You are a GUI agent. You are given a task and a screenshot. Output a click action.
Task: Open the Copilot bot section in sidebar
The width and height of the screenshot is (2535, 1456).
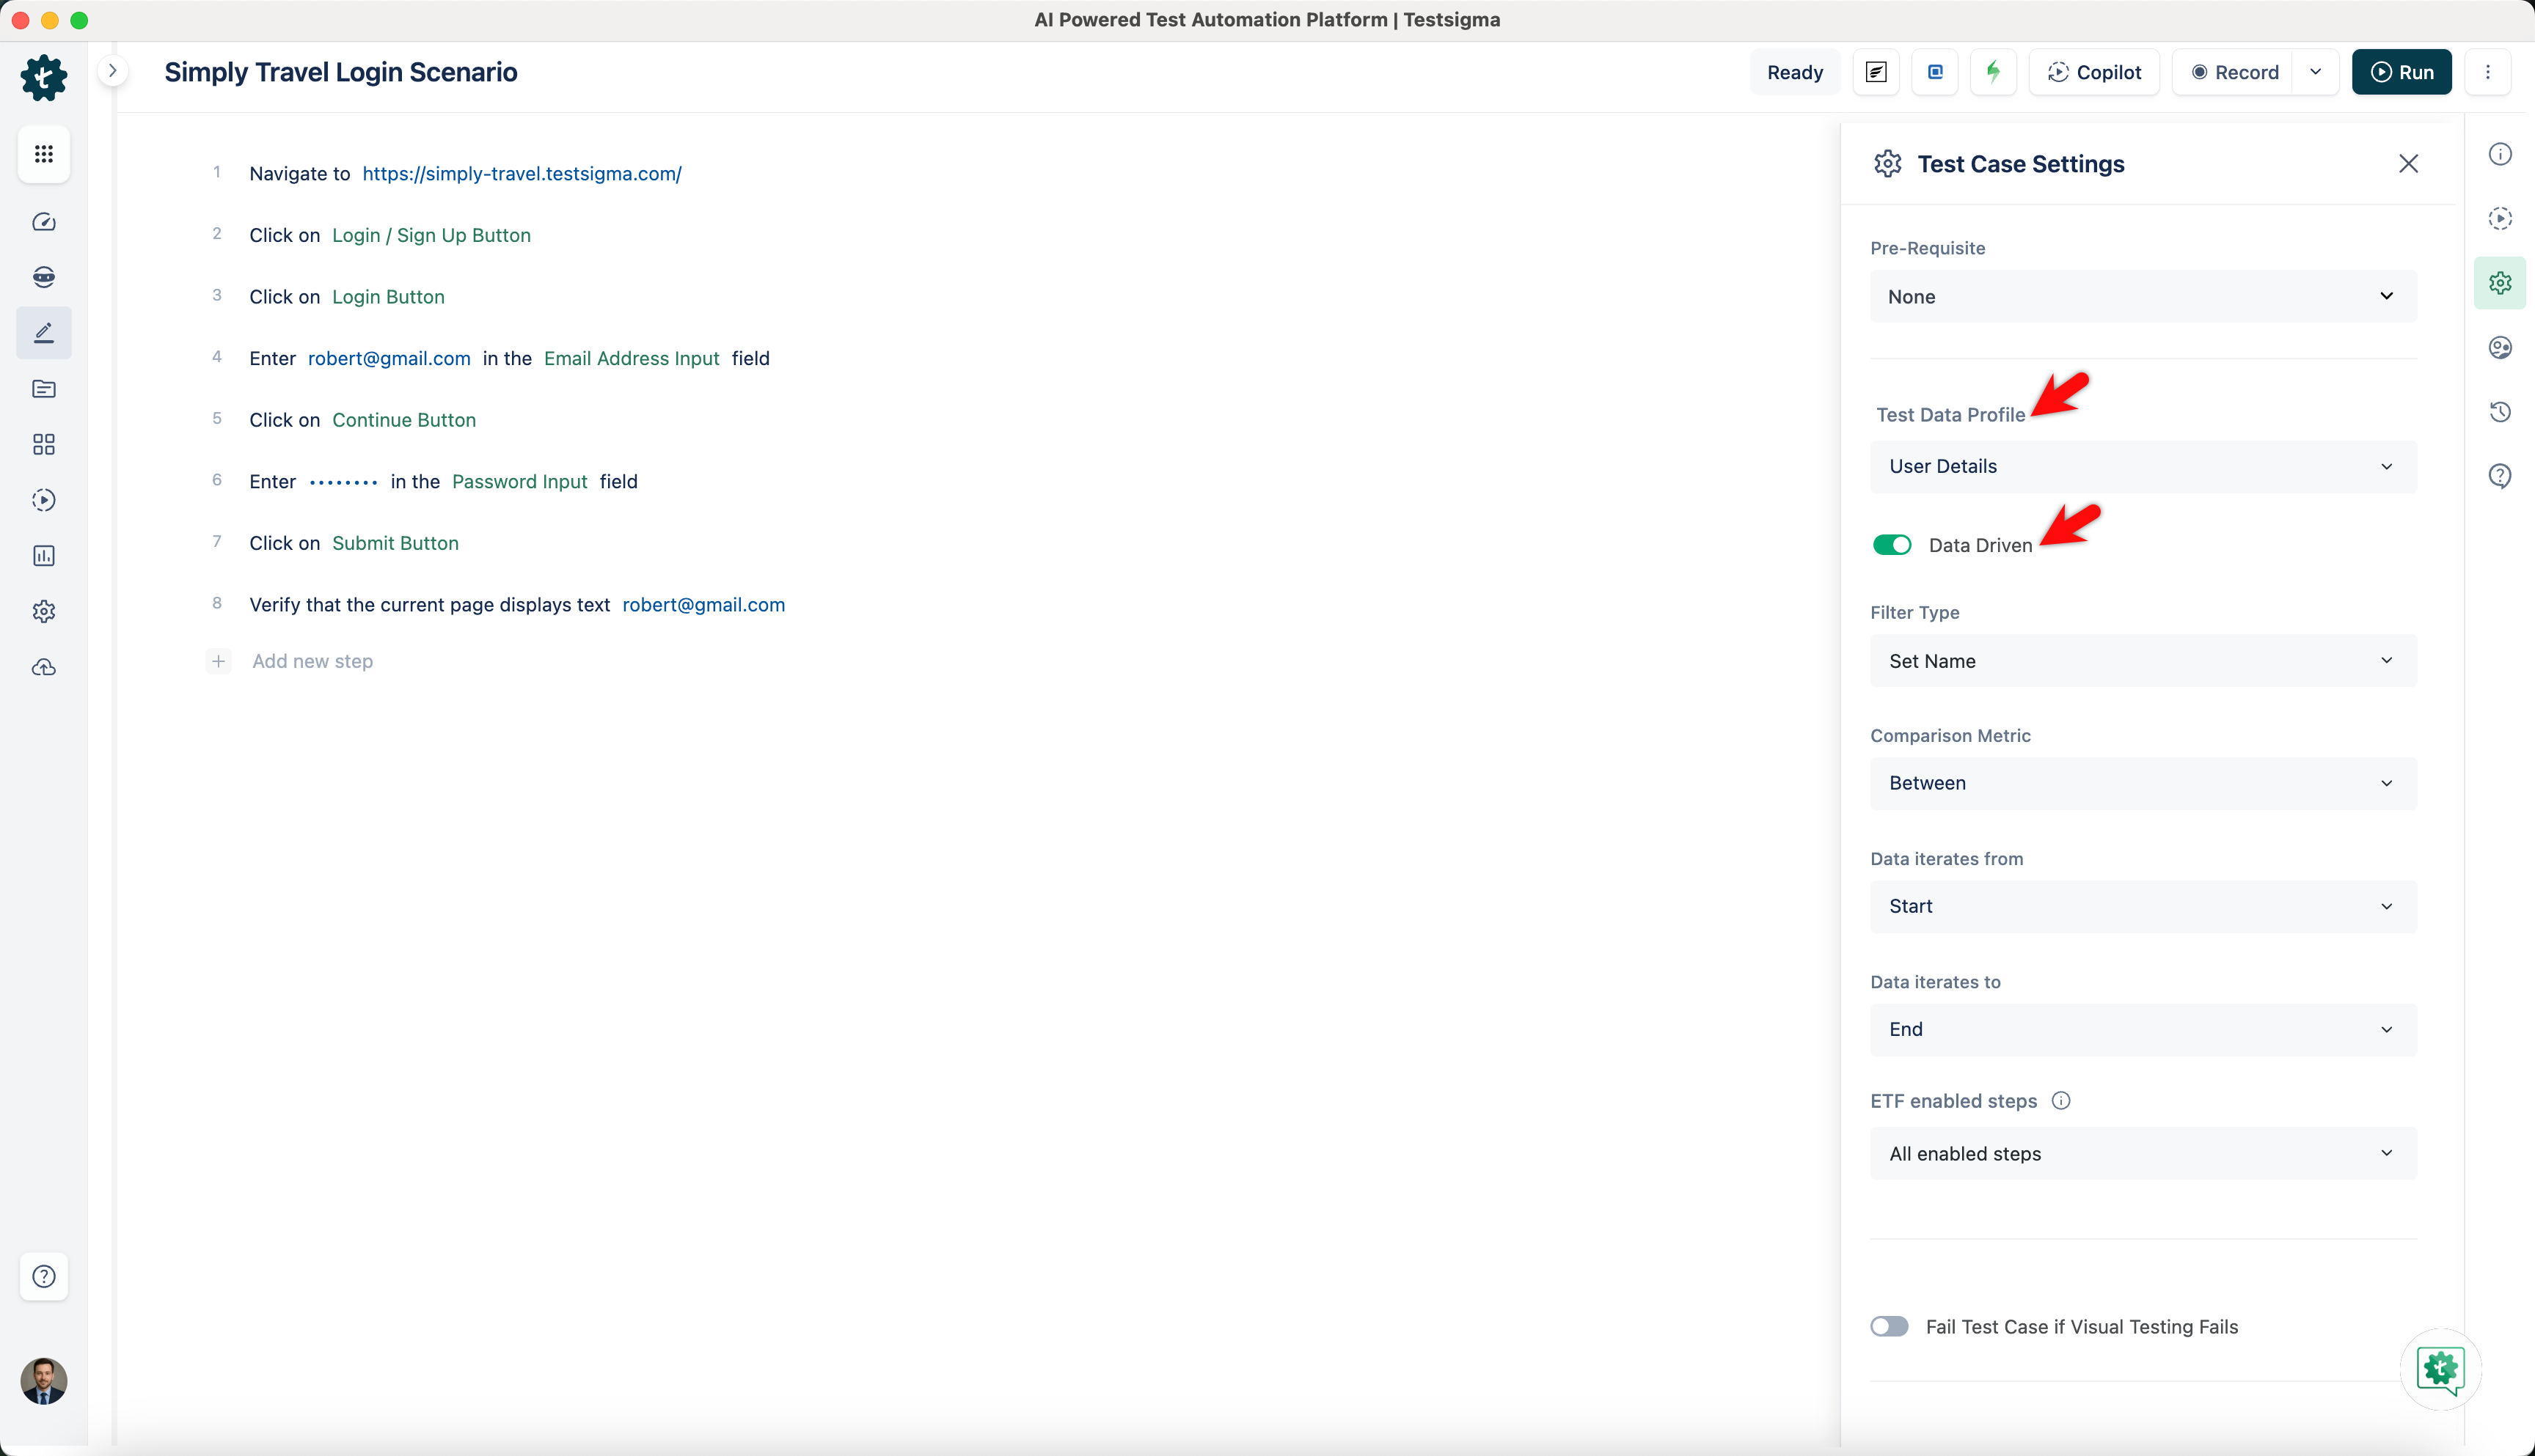pos(44,277)
